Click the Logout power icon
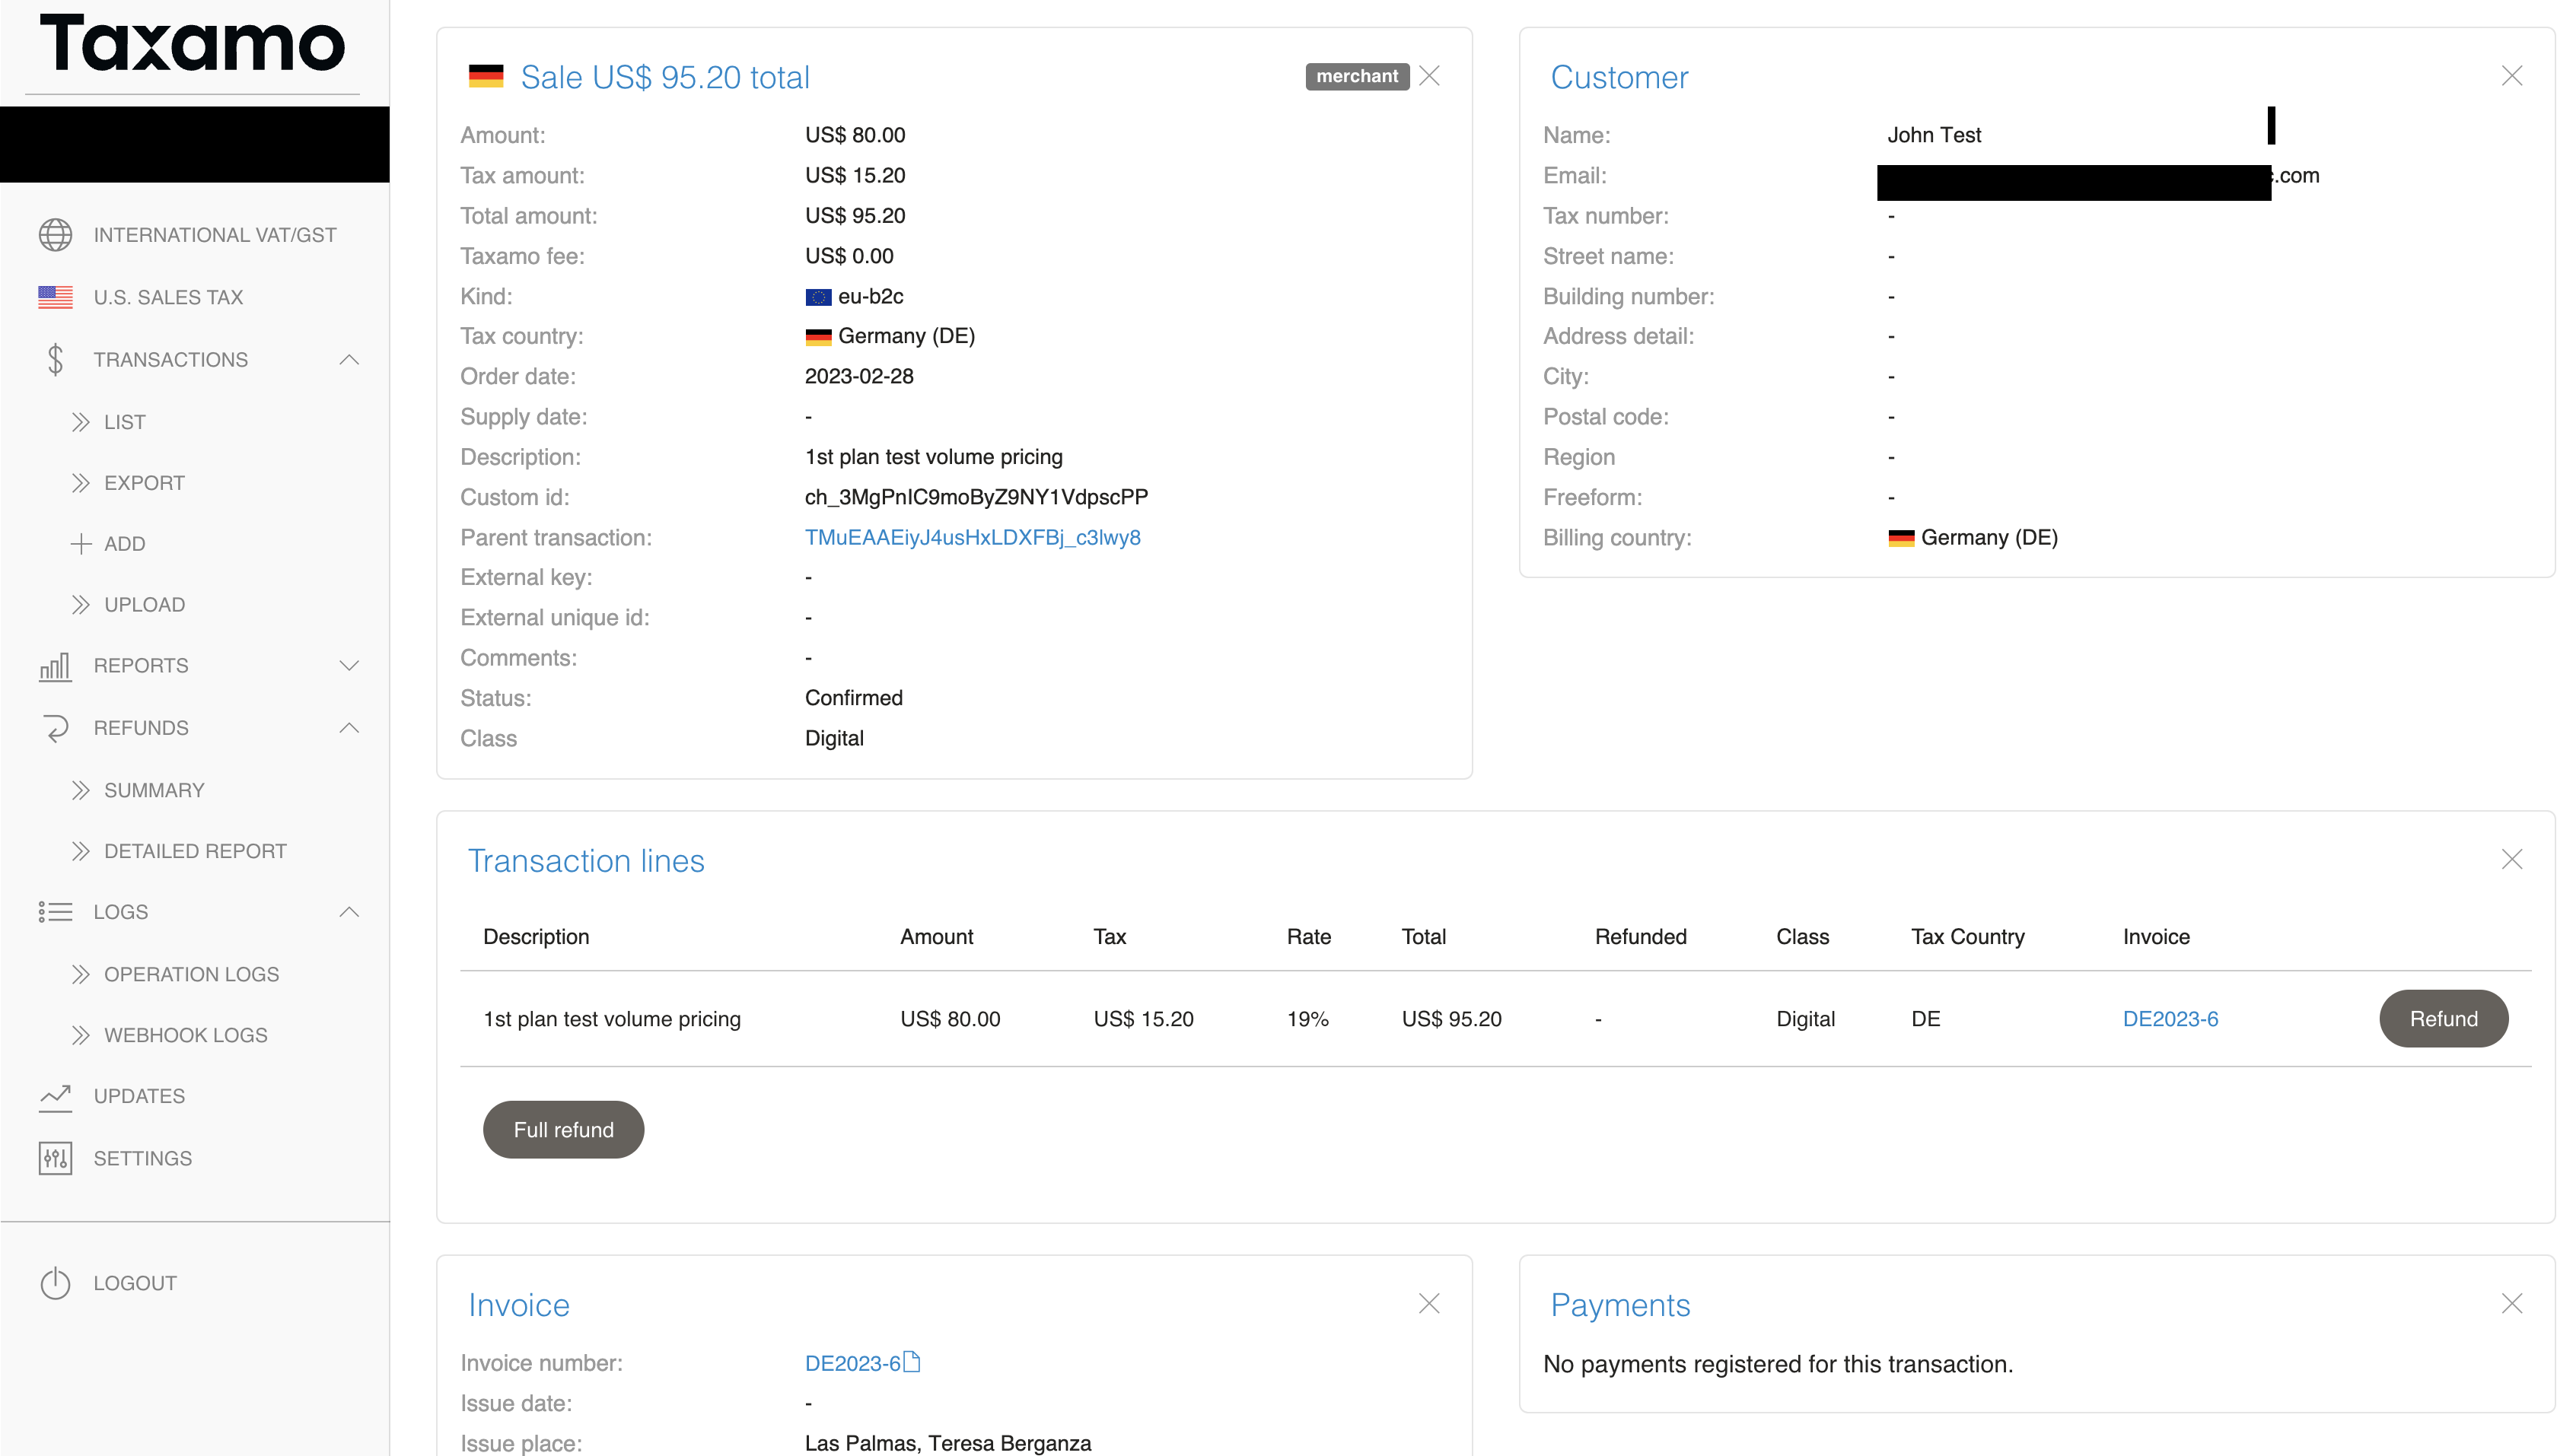Image resolution: width=2573 pixels, height=1456 pixels. [55, 1283]
